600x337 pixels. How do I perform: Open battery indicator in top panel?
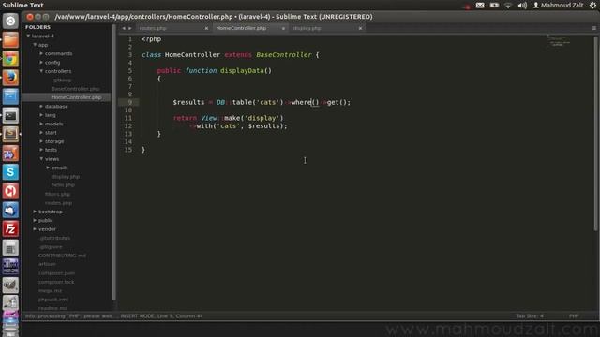pyautogui.click(x=494, y=5)
